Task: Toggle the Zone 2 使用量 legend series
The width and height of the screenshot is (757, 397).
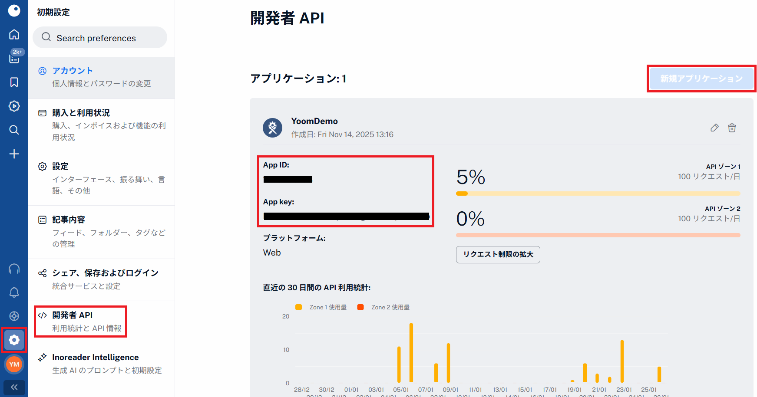Action: click(384, 307)
